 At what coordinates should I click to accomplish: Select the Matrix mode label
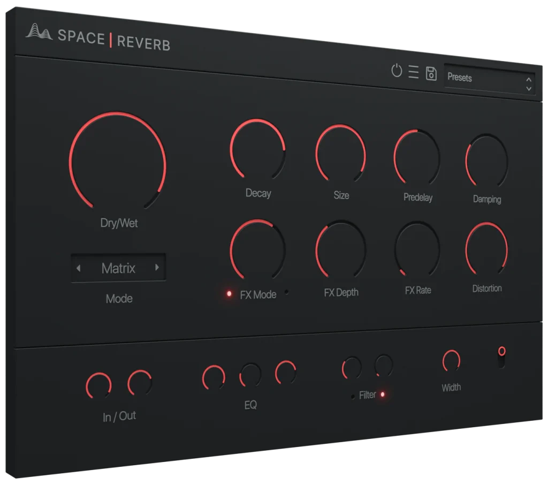119,268
